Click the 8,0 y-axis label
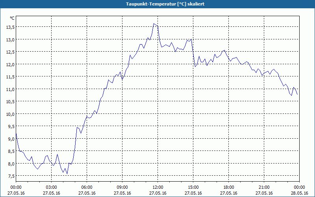The height and width of the screenshot is (197, 315). [11, 164]
